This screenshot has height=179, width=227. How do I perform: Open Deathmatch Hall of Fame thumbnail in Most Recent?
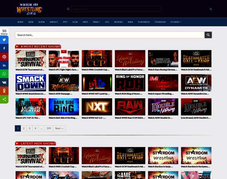pyautogui.click(x=196, y=59)
